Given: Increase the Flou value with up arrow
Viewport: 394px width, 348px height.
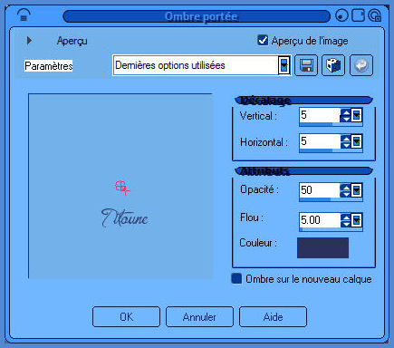Looking at the screenshot, I should click(x=346, y=217).
